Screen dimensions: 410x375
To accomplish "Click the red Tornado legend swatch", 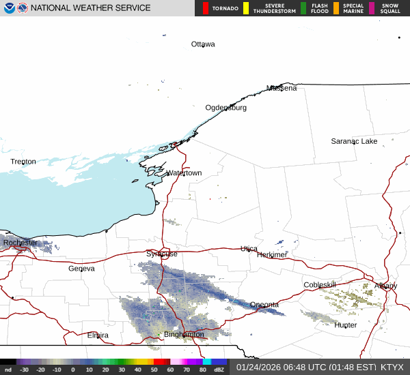I will pyautogui.click(x=206, y=8).
